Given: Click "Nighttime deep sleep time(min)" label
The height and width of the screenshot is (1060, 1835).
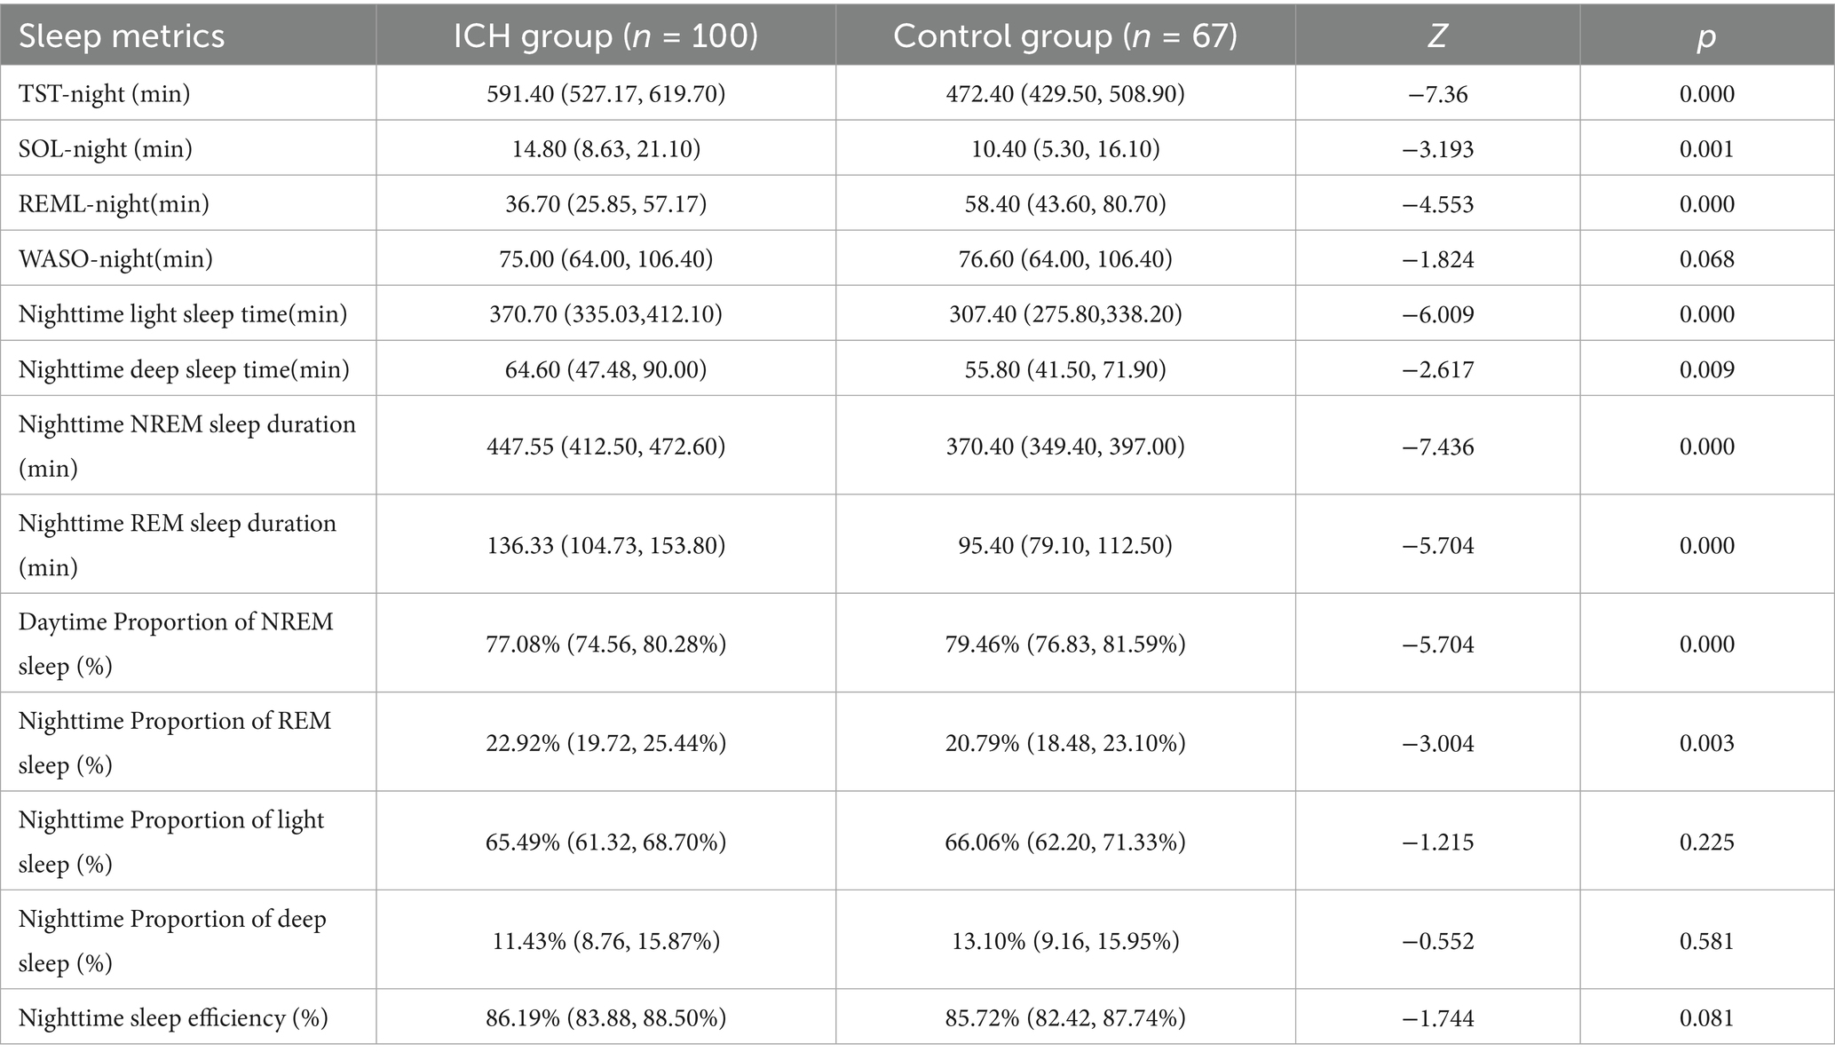Looking at the screenshot, I should click(184, 369).
